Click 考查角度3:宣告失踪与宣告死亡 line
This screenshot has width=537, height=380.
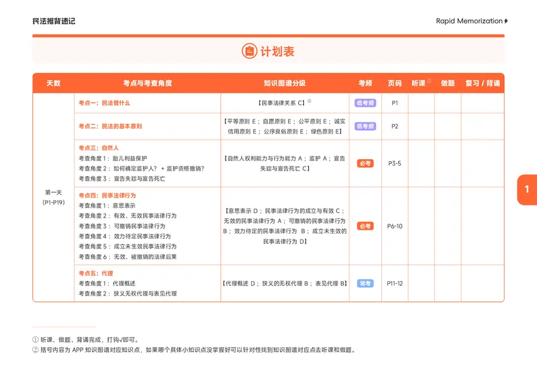tap(121, 179)
